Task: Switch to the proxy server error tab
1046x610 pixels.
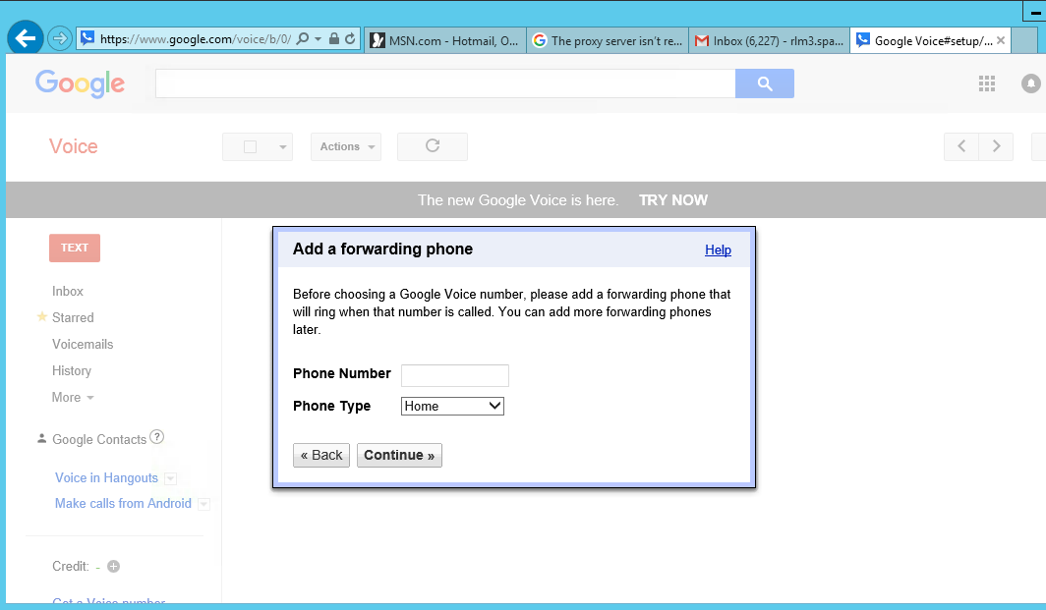Action: click(608, 40)
